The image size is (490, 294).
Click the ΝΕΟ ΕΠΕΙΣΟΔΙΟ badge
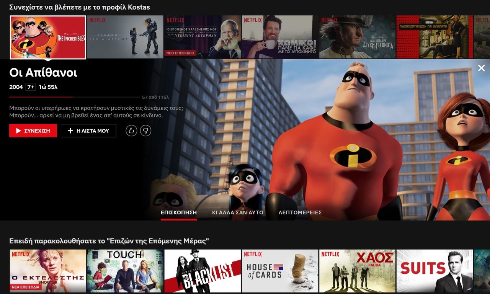180,53
